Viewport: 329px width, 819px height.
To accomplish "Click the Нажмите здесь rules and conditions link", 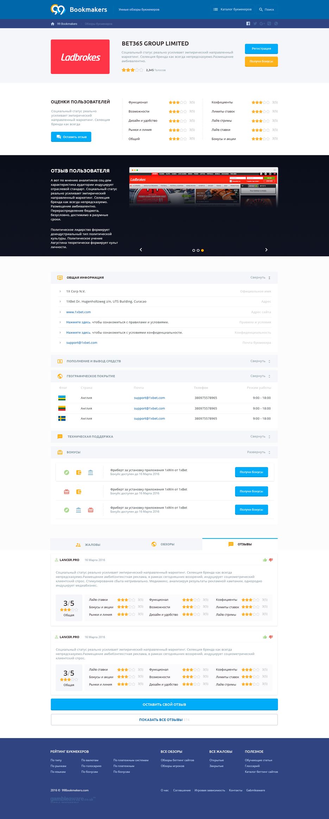I will 78,322.
